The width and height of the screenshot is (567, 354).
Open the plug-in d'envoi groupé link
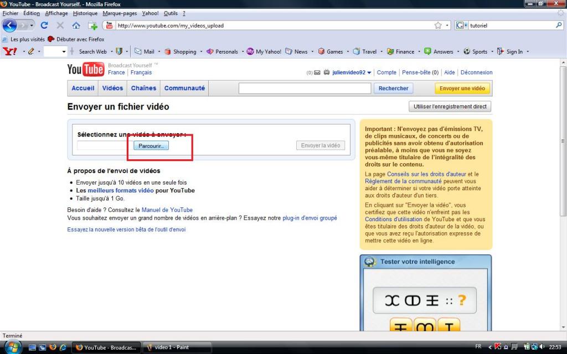click(310, 218)
